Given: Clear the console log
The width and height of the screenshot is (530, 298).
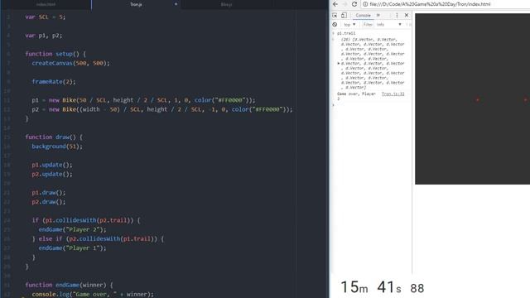Looking at the screenshot, I should [x=335, y=24].
